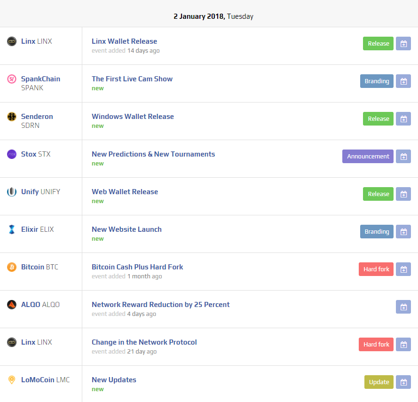
Task: Add The First Live Cam Show to calendar
Action: tap(403, 81)
